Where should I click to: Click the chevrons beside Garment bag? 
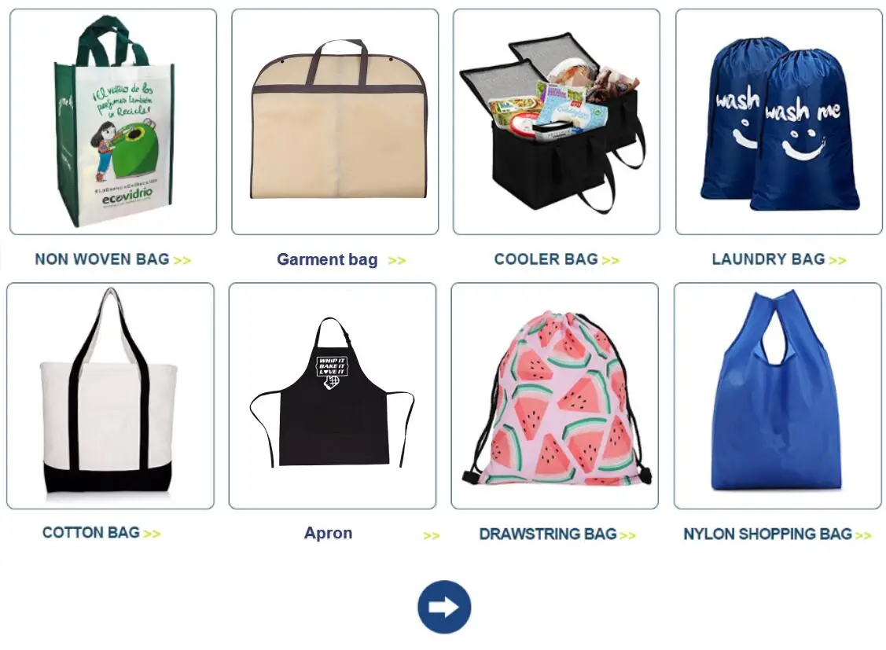(397, 260)
